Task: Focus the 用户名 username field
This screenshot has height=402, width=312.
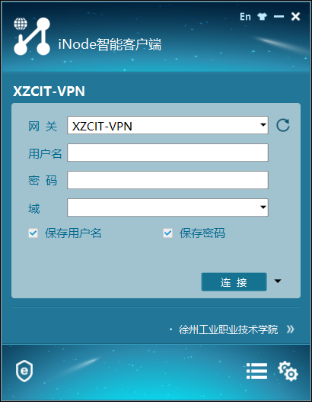Action: [x=167, y=153]
